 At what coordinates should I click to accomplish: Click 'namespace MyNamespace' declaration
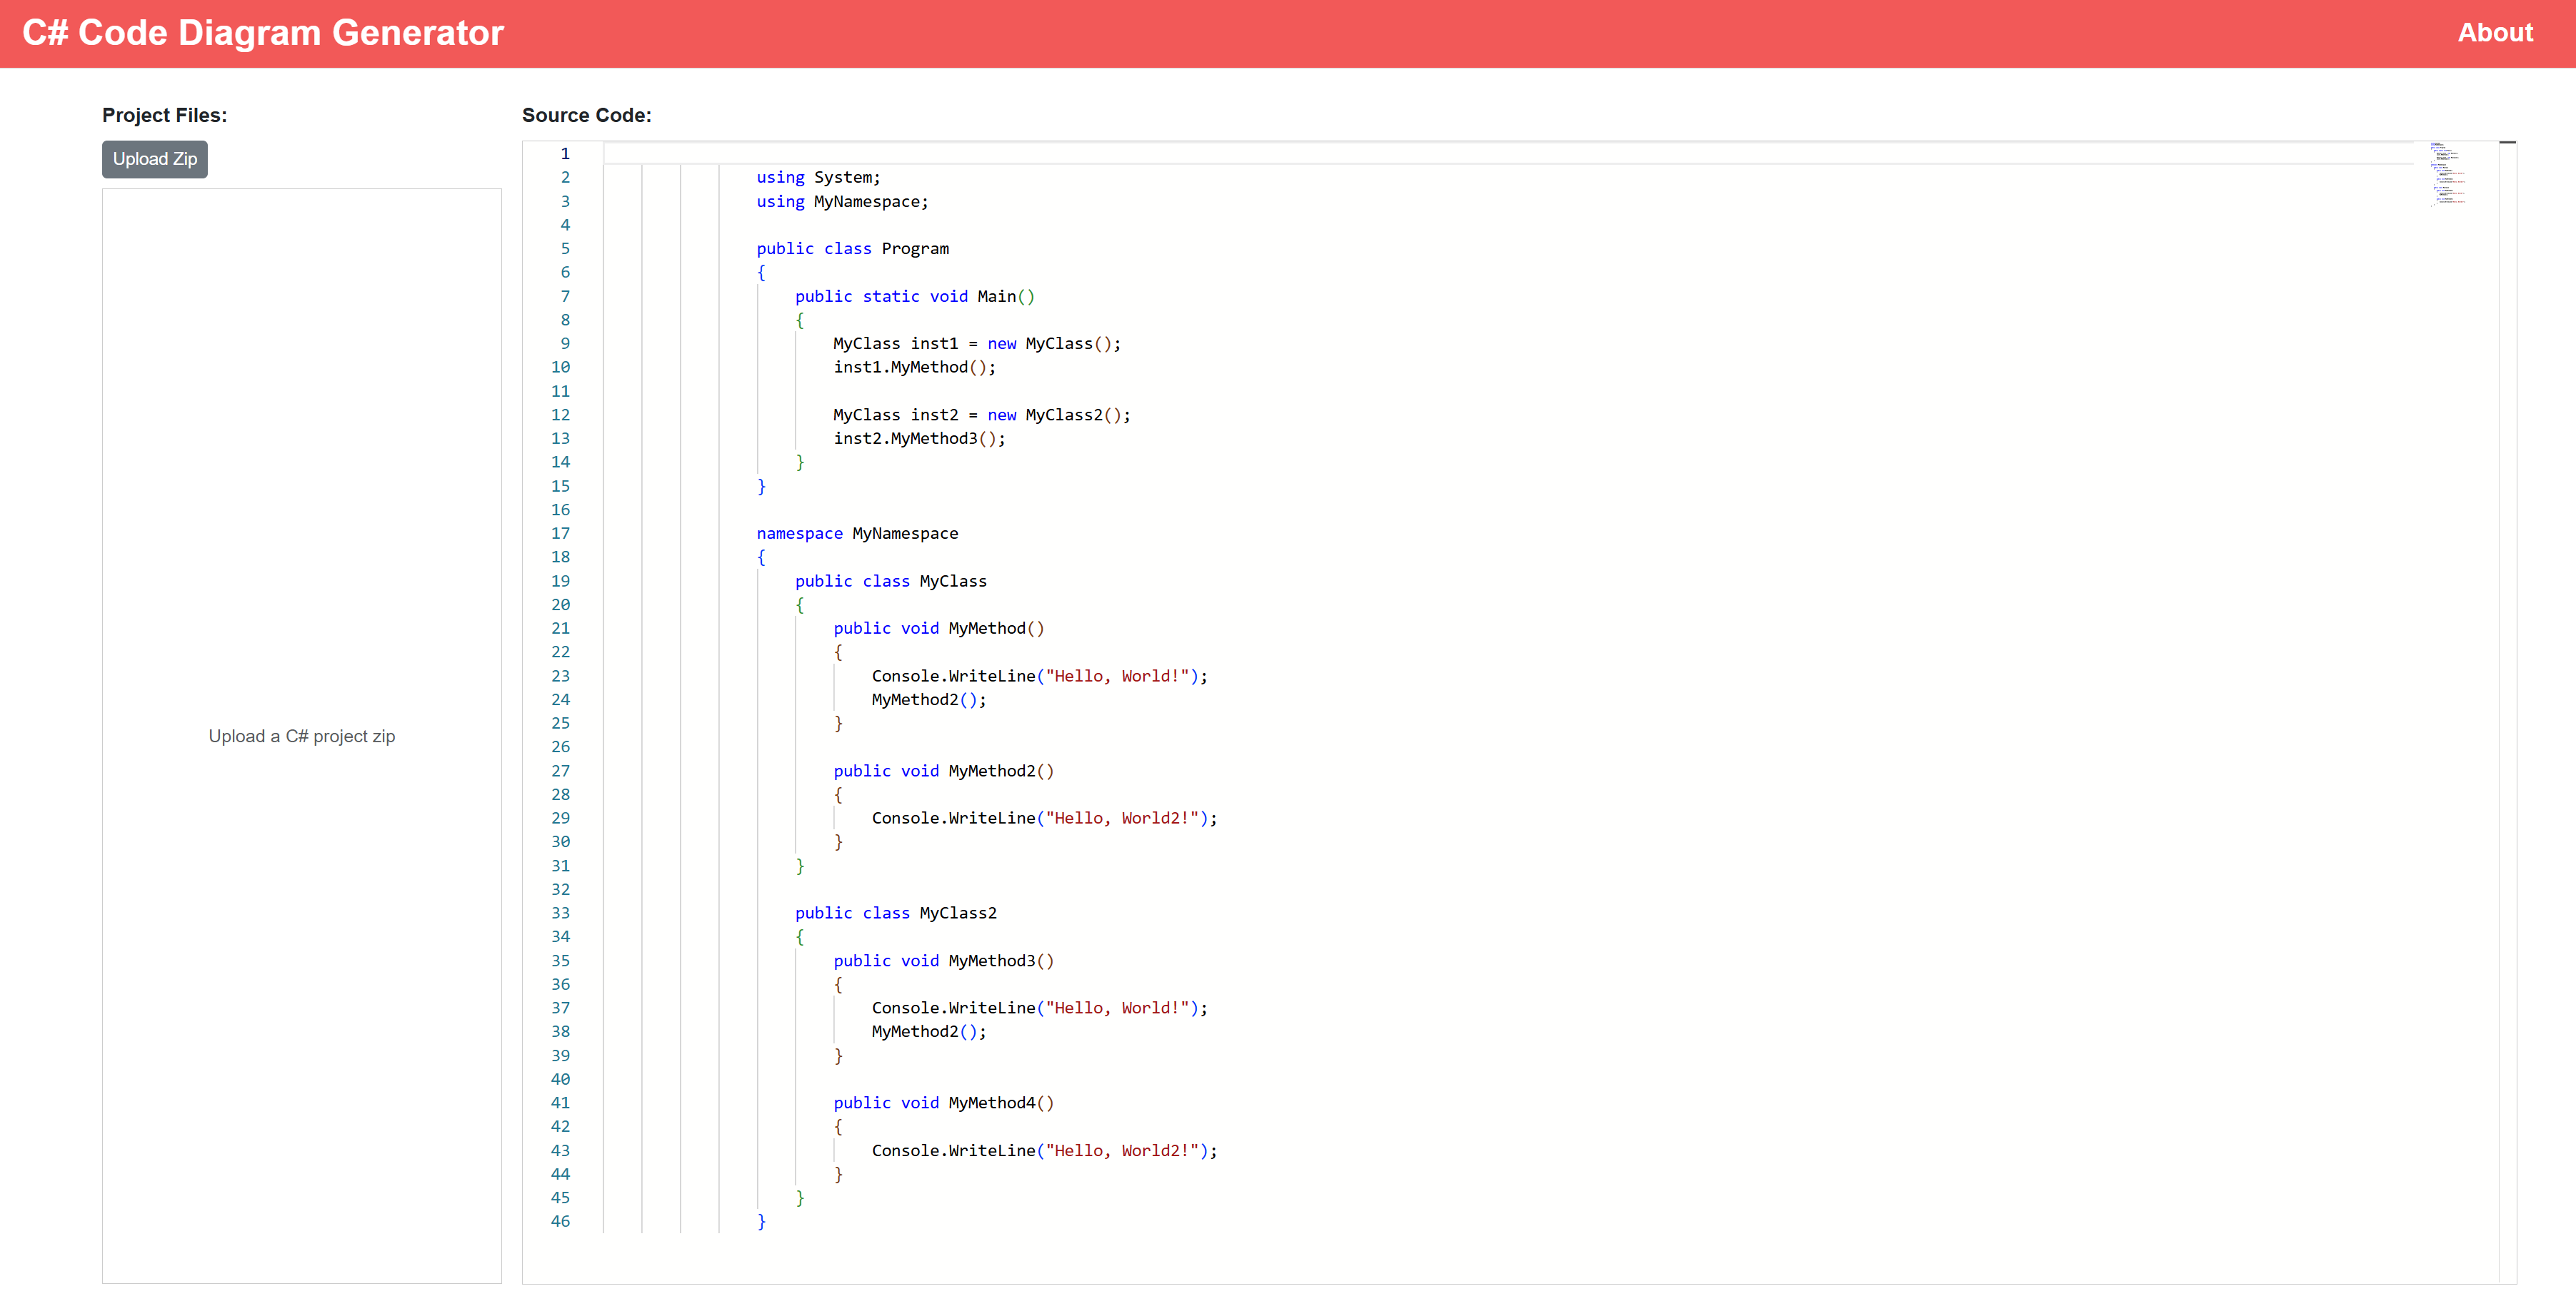[857, 534]
